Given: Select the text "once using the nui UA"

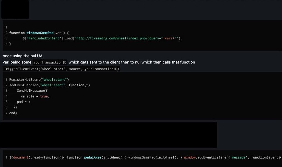Looking at the screenshot, I should [x=23, y=56].
